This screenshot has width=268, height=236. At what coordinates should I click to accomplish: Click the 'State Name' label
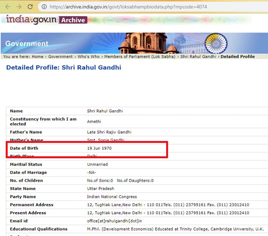coord(23,188)
